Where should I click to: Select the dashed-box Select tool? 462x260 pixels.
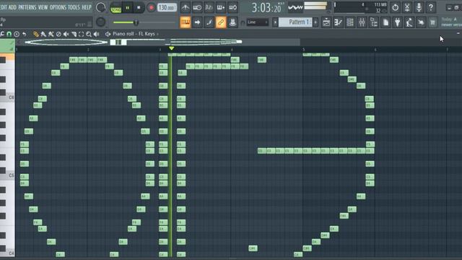point(82,34)
